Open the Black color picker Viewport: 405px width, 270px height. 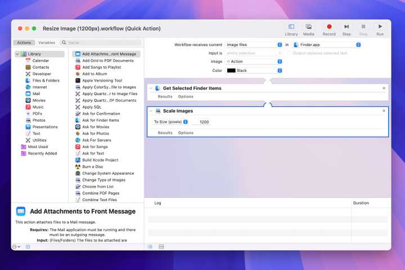pos(253,70)
